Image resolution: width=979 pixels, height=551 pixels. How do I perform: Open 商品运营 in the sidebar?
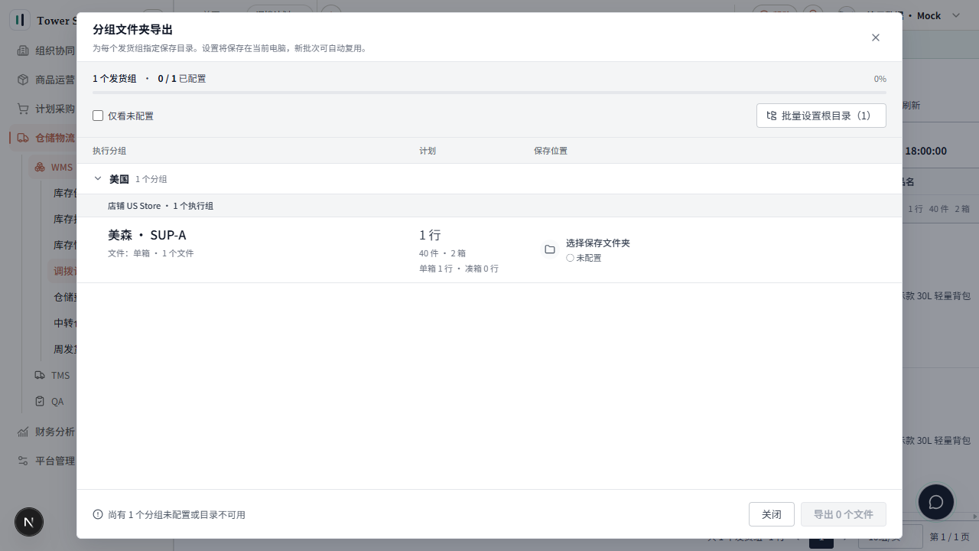click(x=55, y=80)
